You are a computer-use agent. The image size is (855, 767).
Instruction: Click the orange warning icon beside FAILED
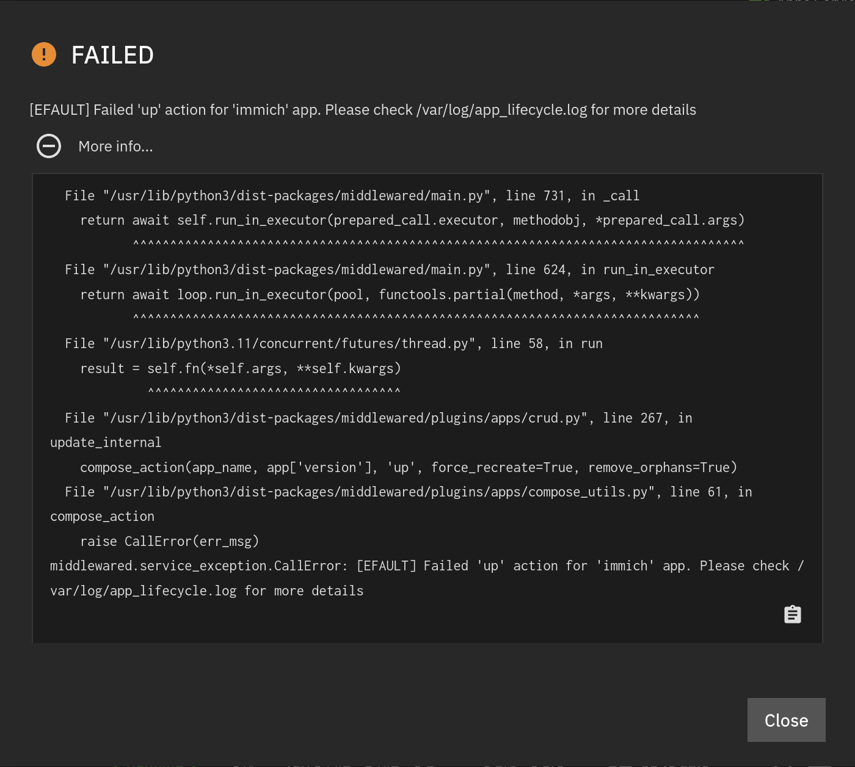click(x=44, y=54)
